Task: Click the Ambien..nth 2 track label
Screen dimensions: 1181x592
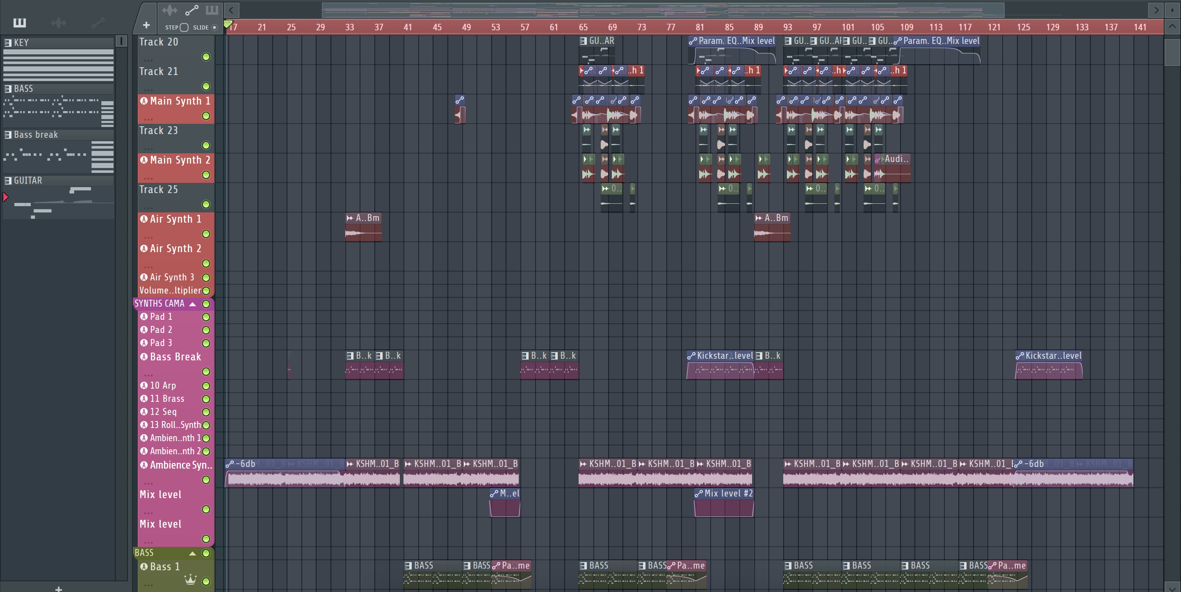Action: pos(175,451)
